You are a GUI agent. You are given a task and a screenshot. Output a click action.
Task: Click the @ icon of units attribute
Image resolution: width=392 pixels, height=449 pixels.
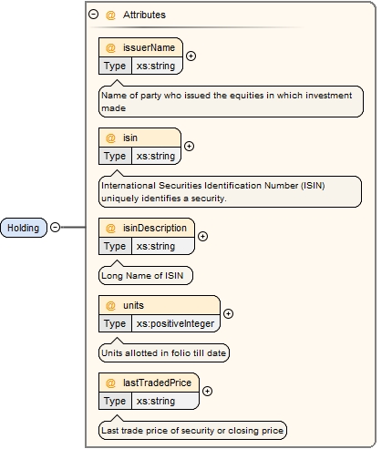tap(110, 305)
